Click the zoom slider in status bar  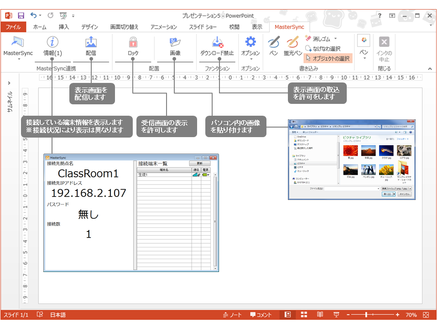[372, 315]
